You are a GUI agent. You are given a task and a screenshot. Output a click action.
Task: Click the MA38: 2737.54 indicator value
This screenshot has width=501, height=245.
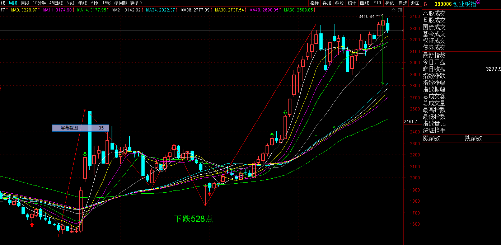pos(230,10)
